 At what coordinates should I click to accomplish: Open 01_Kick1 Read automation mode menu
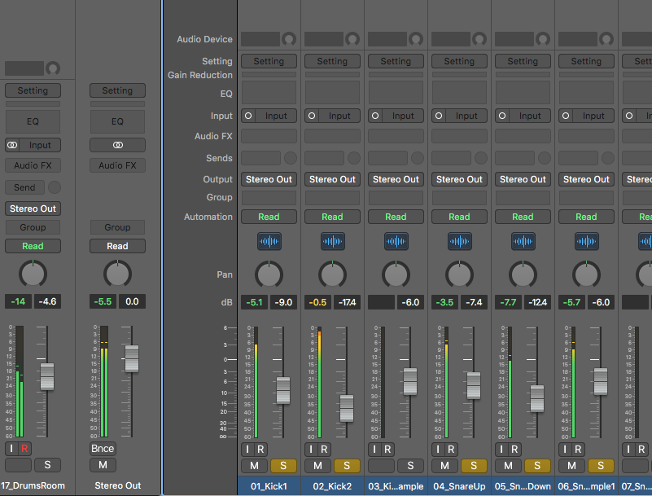269,217
